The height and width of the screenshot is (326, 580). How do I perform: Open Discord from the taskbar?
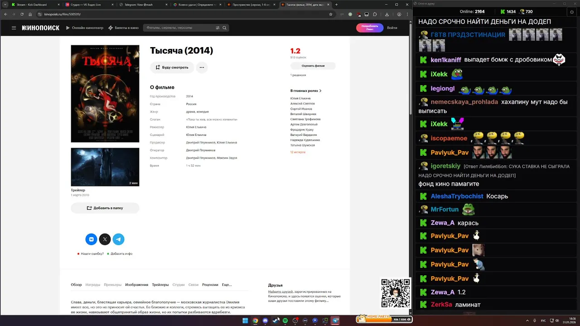[265, 321]
